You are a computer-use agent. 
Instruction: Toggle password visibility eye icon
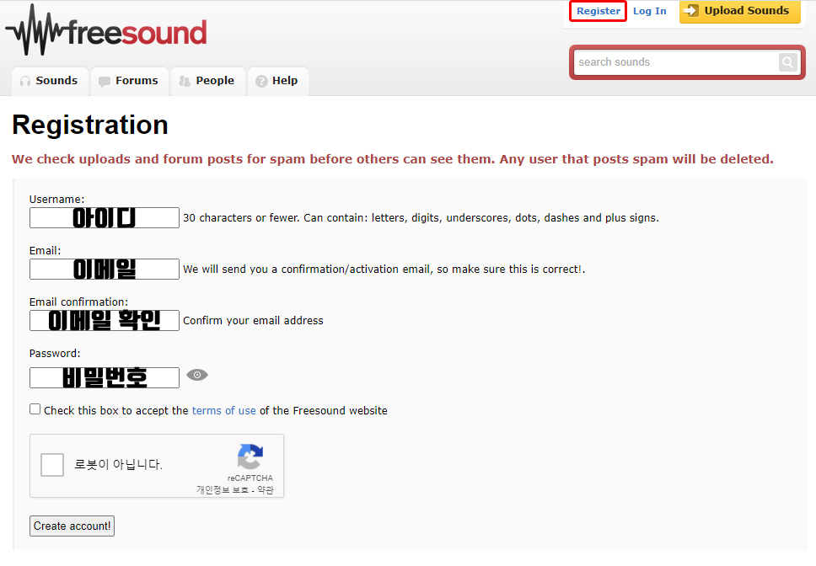197,375
